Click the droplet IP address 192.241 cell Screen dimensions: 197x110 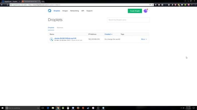[94, 39]
